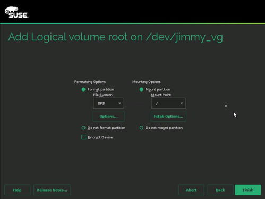
Task: Open the Release Notes
Action: [52, 190]
